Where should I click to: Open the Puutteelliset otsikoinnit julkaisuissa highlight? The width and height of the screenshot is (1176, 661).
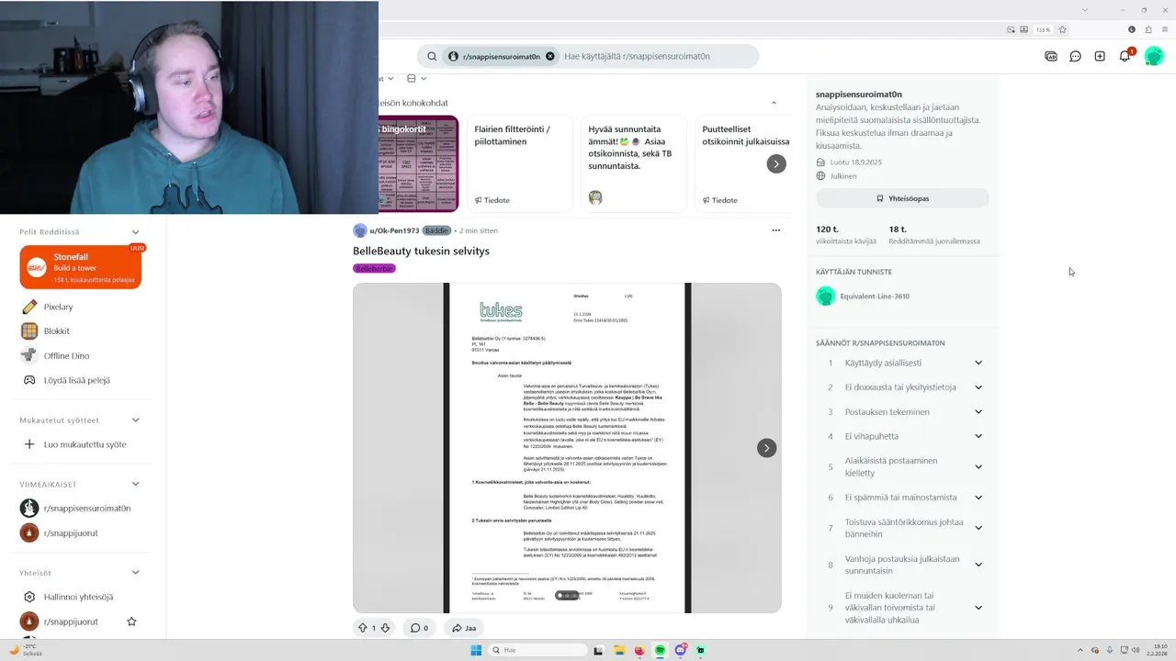coord(742,164)
